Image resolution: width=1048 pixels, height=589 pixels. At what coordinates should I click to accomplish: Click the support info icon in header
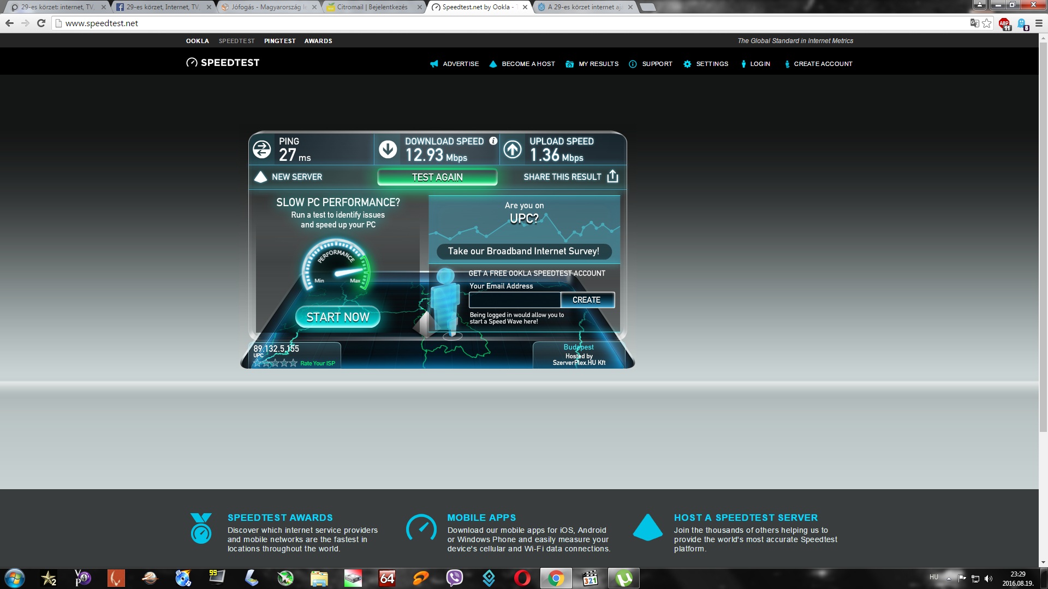tap(633, 64)
